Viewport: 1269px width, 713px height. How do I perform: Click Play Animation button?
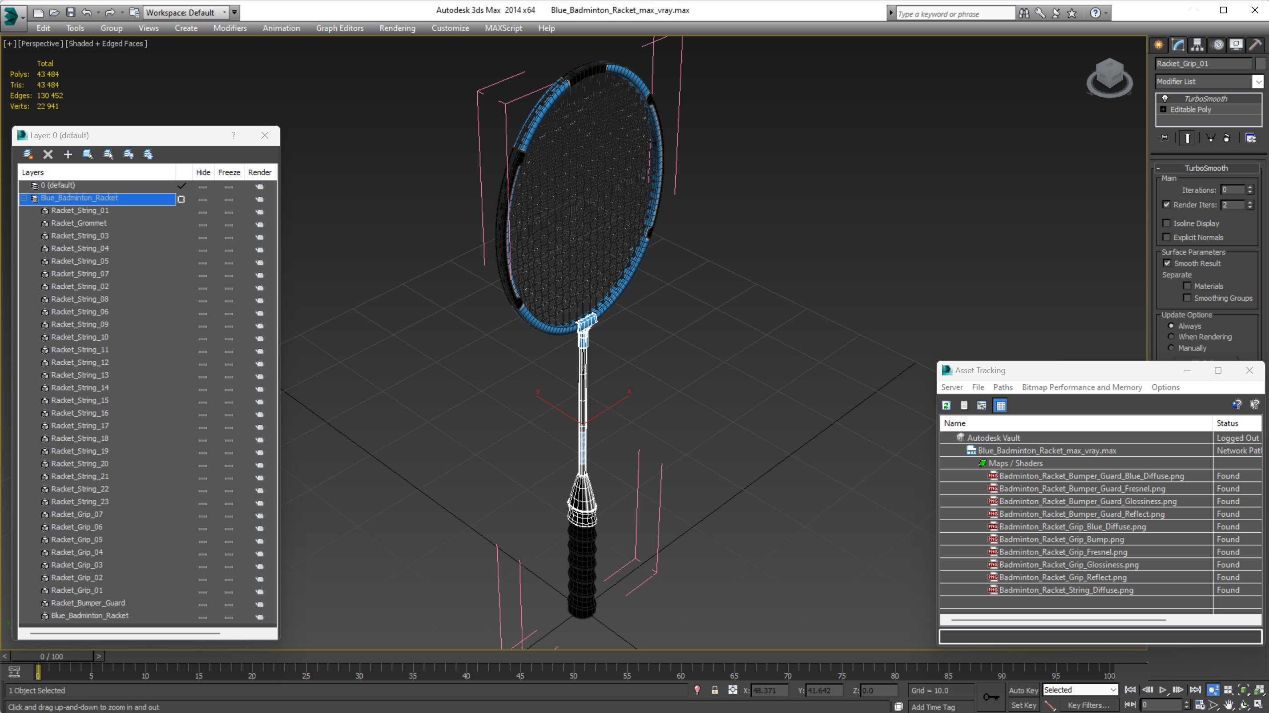coord(1163,690)
